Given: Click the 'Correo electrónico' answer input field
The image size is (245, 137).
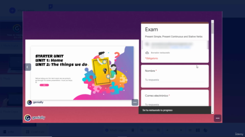Looking at the screenshot, I should [x=175, y=105].
